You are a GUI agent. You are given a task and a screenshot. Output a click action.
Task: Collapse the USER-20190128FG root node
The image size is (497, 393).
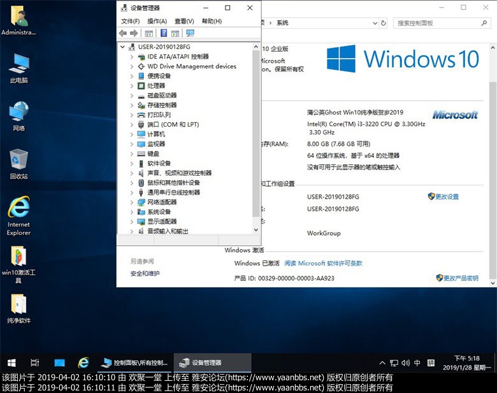(x=123, y=47)
